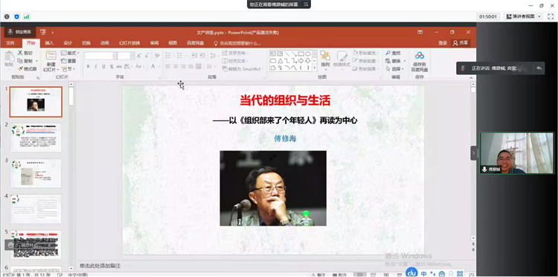This screenshot has height=277, width=558.
Task: Toggle Italic formatting button
Action: click(96, 66)
